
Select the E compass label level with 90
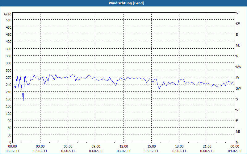[237, 121]
